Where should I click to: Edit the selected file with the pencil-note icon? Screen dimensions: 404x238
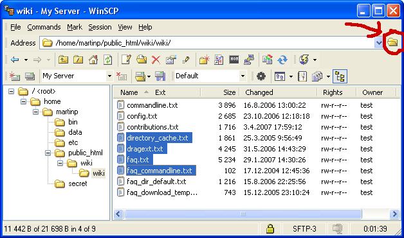[126, 60]
